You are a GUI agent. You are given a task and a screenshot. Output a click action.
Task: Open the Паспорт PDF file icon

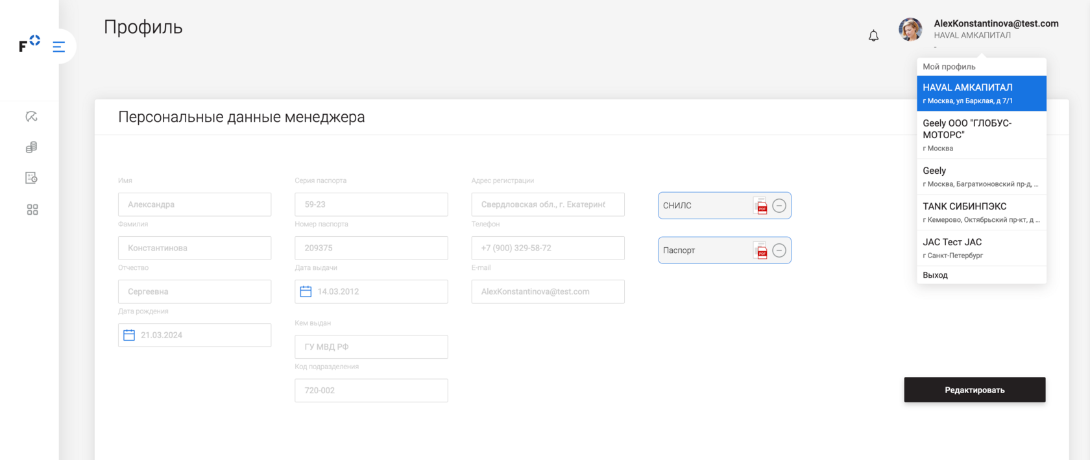coord(760,250)
